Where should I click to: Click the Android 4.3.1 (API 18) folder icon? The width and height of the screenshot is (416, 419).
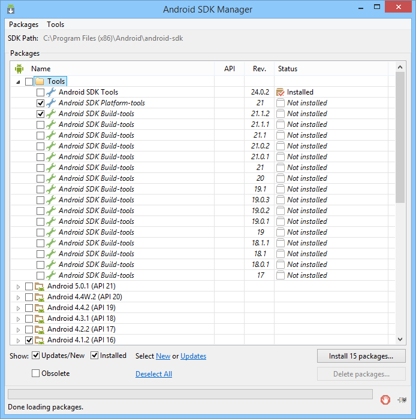point(40,318)
